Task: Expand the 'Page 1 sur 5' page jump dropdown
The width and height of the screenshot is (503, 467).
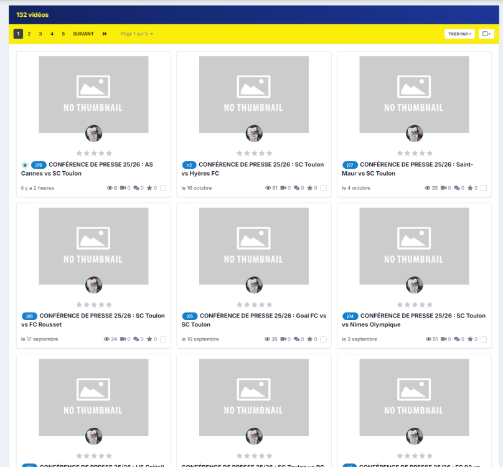Action: [137, 34]
